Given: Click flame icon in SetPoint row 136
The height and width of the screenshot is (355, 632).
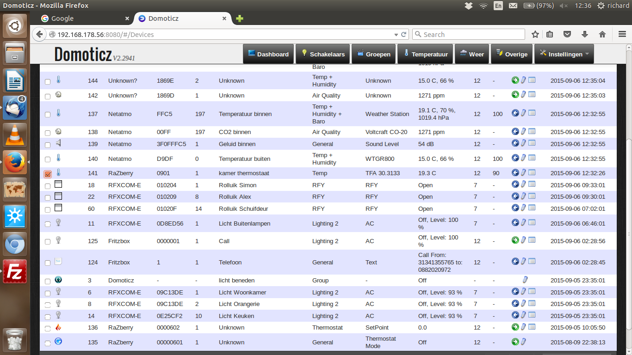Looking at the screenshot, I should 58,327.
